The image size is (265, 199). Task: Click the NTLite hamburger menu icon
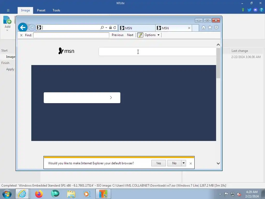point(8,10)
